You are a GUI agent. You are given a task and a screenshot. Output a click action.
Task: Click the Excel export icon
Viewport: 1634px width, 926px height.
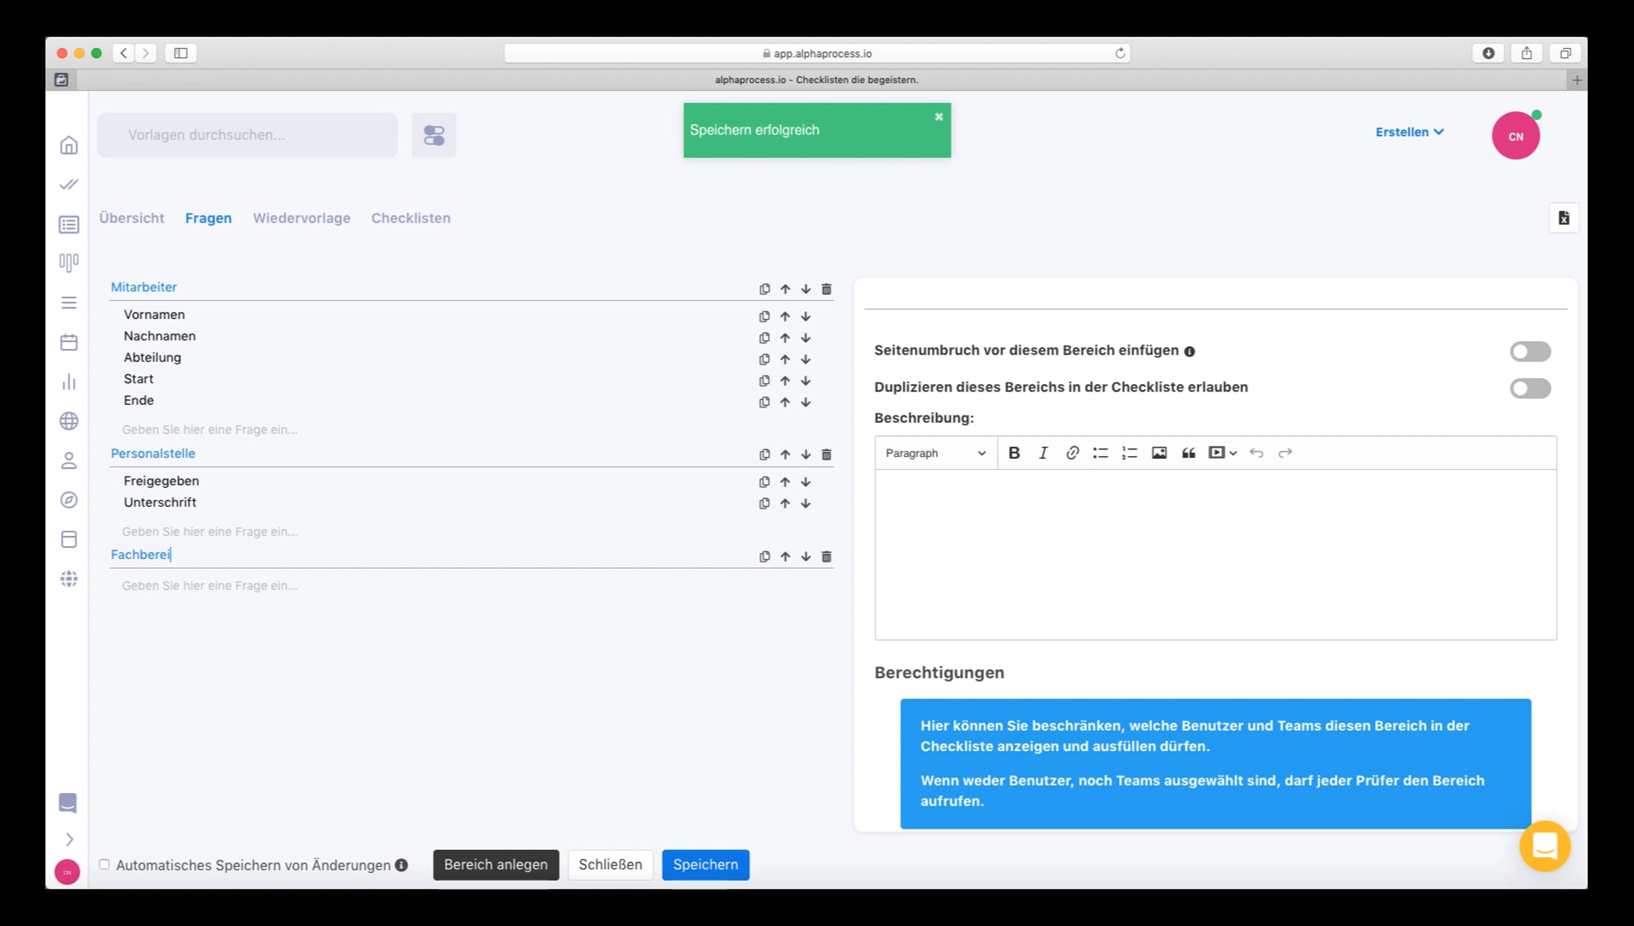[1563, 218]
